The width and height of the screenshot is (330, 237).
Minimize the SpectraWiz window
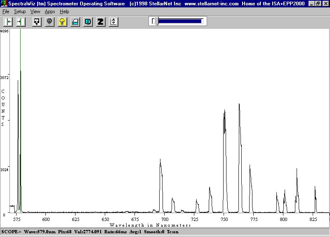(x=312, y=4)
